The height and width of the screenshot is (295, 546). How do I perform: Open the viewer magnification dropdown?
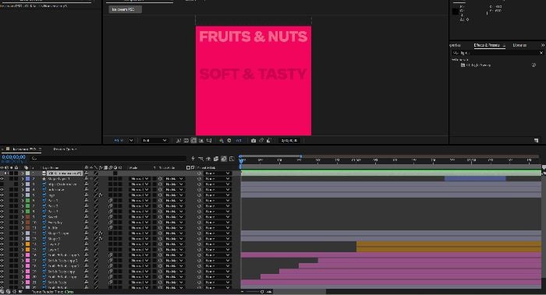coord(123,140)
